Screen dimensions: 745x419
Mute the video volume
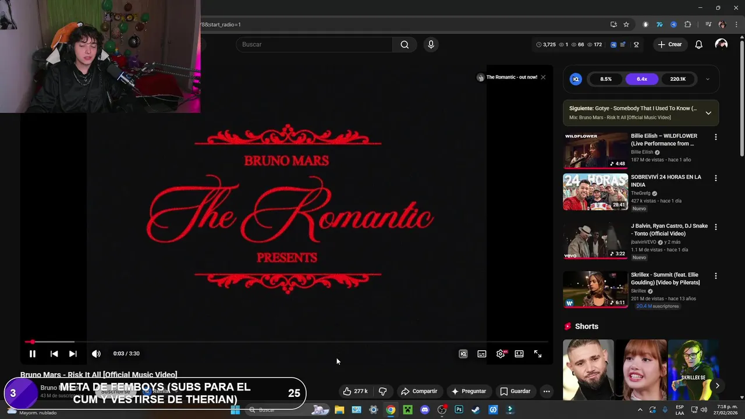(96, 354)
